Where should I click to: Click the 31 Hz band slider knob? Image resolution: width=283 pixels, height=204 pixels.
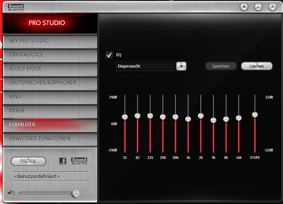coord(125,117)
